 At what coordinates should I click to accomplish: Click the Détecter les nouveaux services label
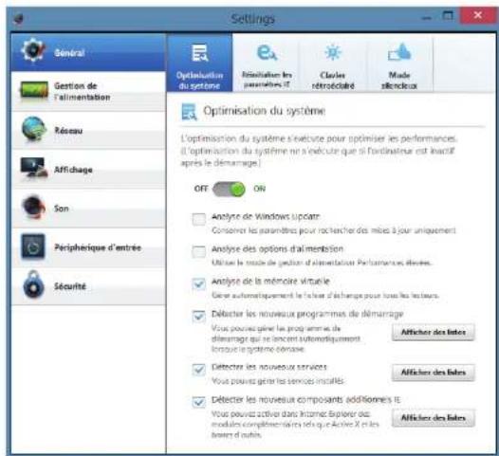click(x=269, y=367)
